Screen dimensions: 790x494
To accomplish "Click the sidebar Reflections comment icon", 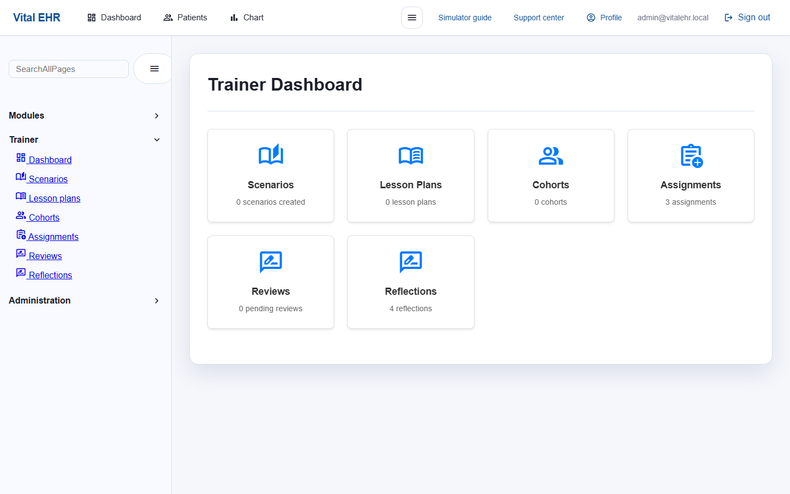I will click(x=21, y=273).
